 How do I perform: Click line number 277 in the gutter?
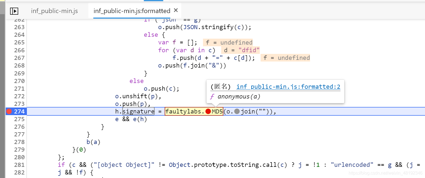tap(19, 134)
